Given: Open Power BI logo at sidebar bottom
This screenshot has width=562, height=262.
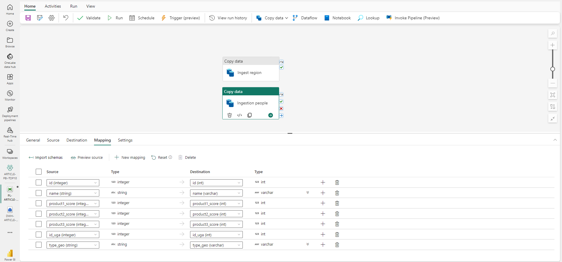Looking at the screenshot, I should pyautogui.click(x=10, y=255).
